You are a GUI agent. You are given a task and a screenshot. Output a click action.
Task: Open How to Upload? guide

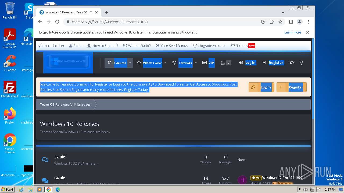click(x=103, y=46)
